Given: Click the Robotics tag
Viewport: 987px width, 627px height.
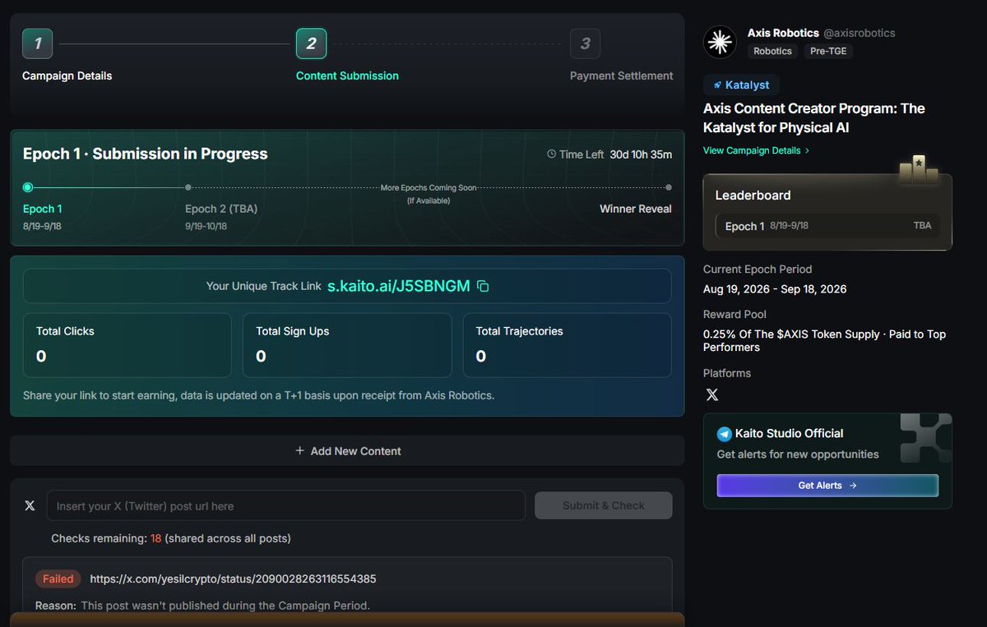Looking at the screenshot, I should [x=773, y=51].
